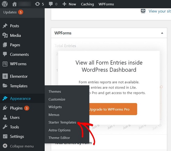Click the Users person icon

5,117
